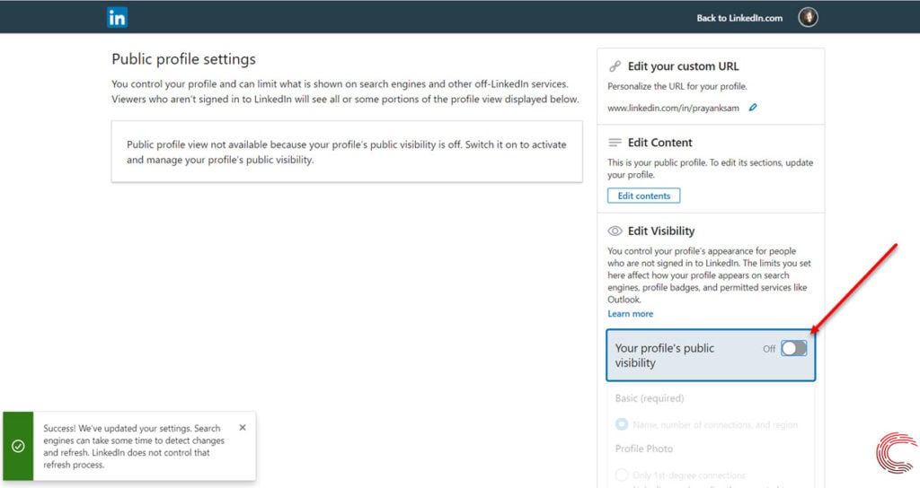Toggle your profile's public visibility on
This screenshot has width=920, height=488.
pyautogui.click(x=794, y=349)
